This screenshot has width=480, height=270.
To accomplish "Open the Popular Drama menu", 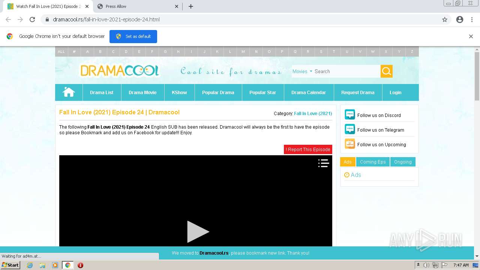I will (218, 92).
